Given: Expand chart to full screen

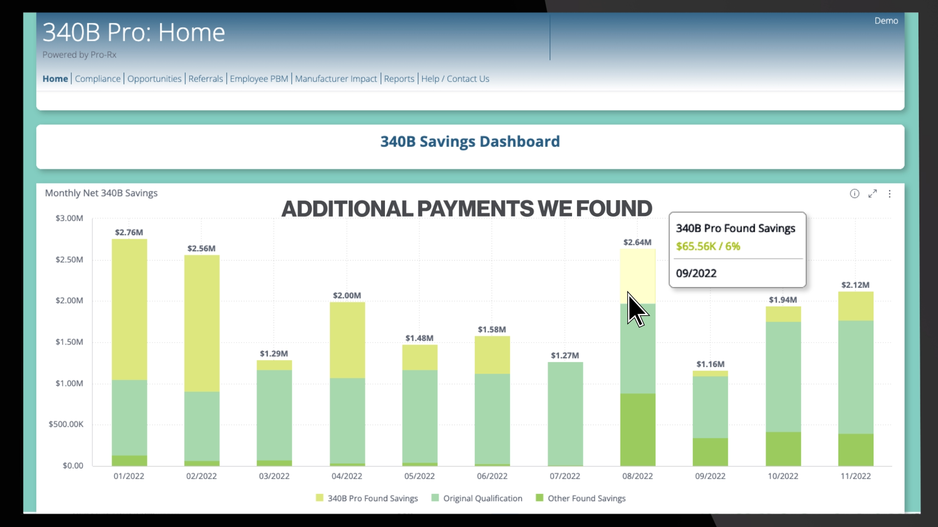Looking at the screenshot, I should [873, 194].
